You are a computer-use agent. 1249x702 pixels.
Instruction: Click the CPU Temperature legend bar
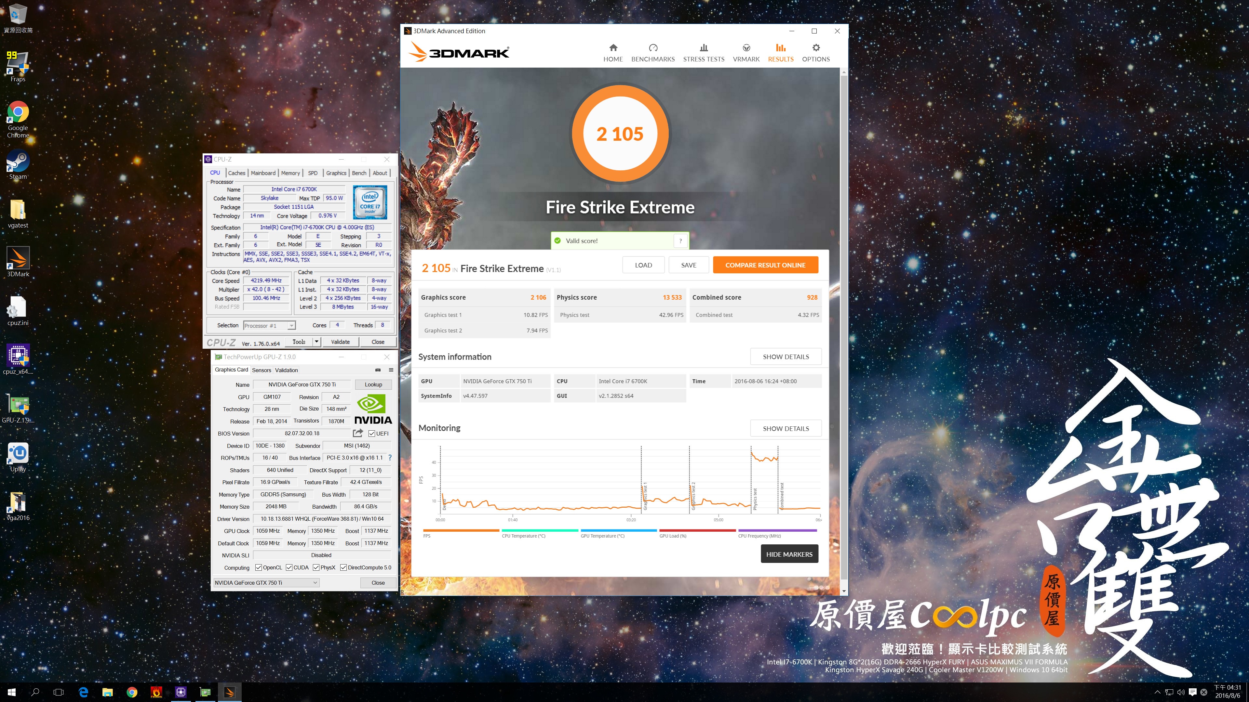pyautogui.click(x=540, y=530)
